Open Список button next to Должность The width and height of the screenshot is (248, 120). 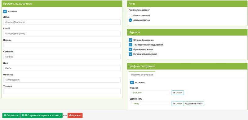(x=178, y=104)
